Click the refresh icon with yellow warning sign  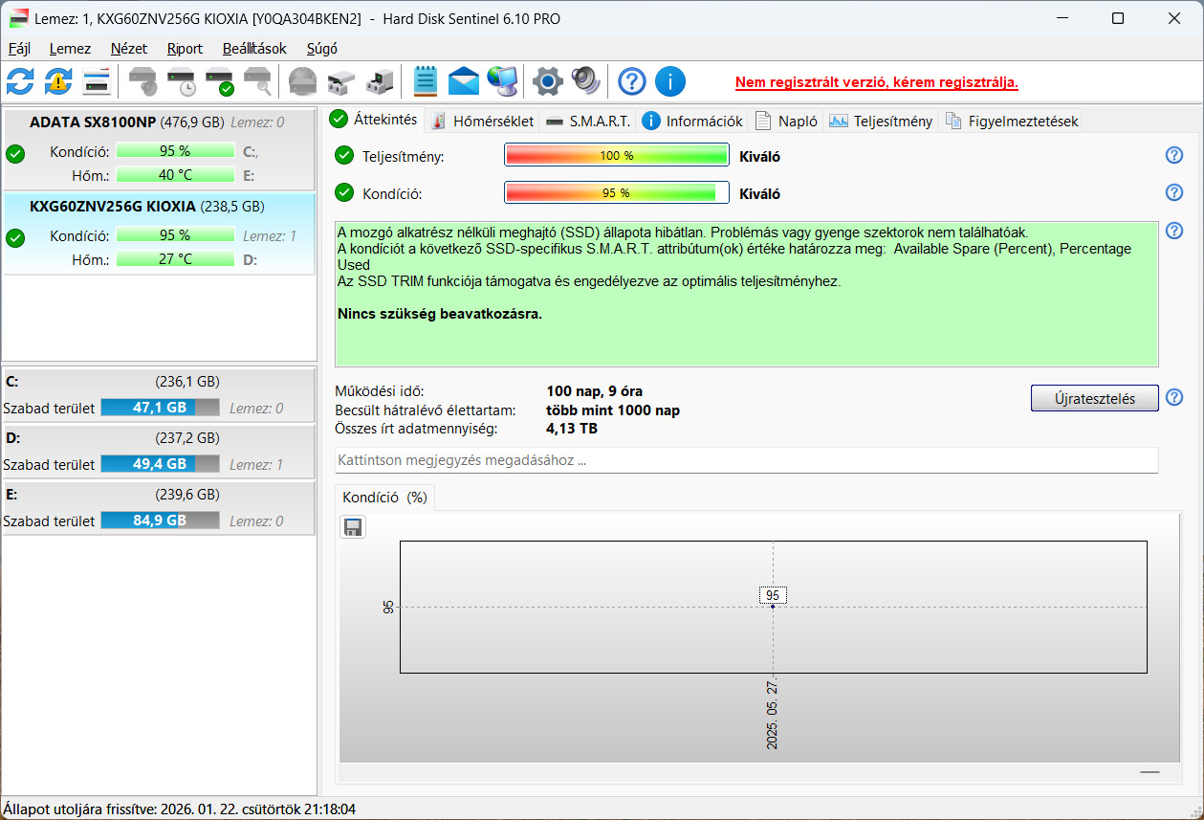pyautogui.click(x=58, y=81)
